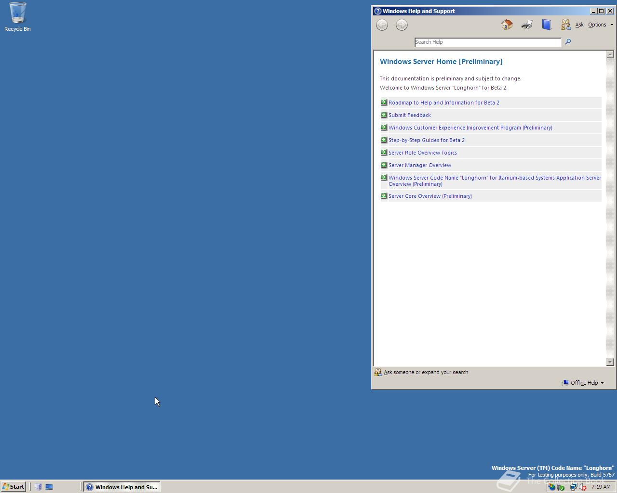Click the Windows Update tray icon
617x493 pixels.
[x=552, y=487]
